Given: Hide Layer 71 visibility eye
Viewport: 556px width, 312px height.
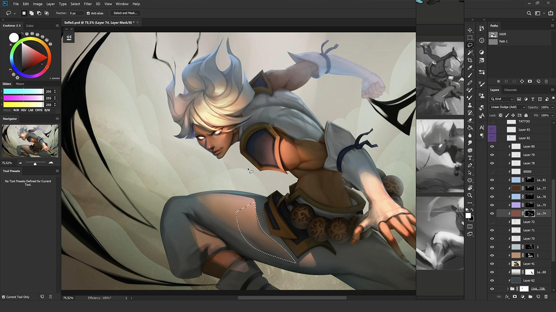Looking at the screenshot, I should pos(492,230).
